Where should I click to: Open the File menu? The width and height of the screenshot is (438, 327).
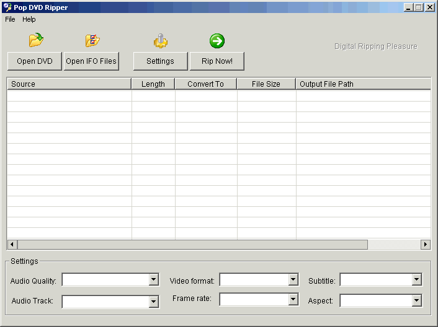point(10,19)
